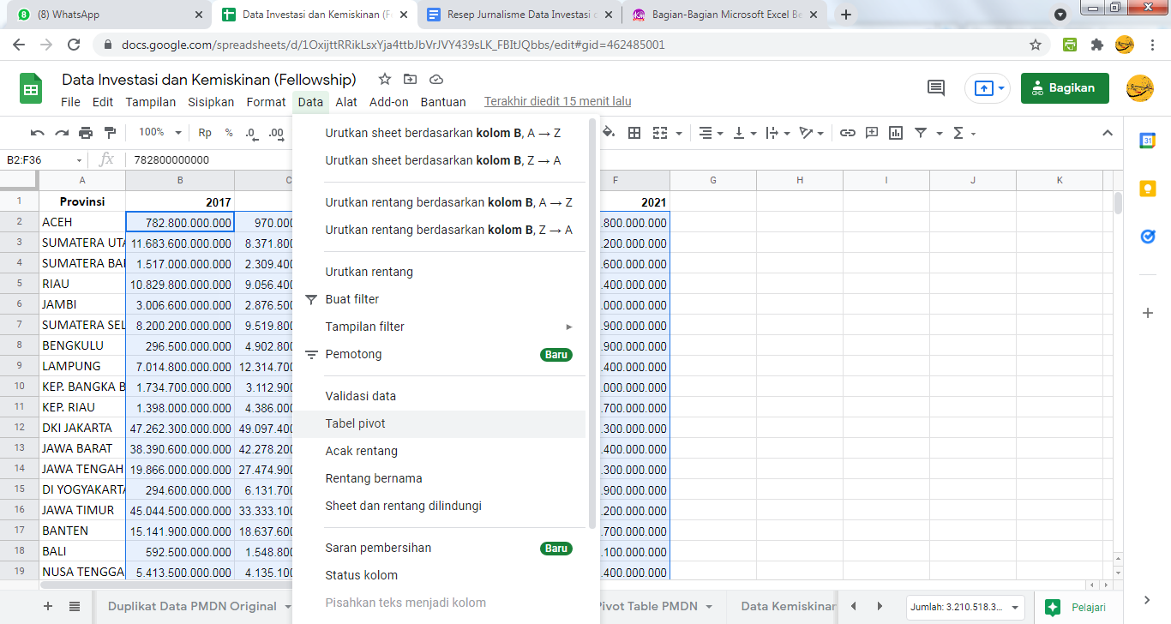This screenshot has width=1171, height=624.
Task: Click Validasi data menu entry
Action: pos(360,396)
